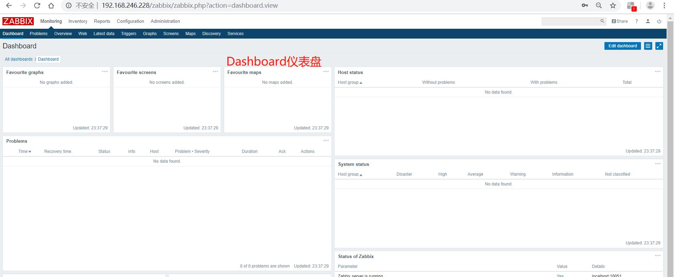Sort Host status by Host group
This screenshot has width=674, height=277.
pyautogui.click(x=350, y=82)
